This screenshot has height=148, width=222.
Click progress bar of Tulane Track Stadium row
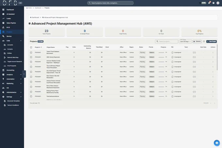coord(161,53)
